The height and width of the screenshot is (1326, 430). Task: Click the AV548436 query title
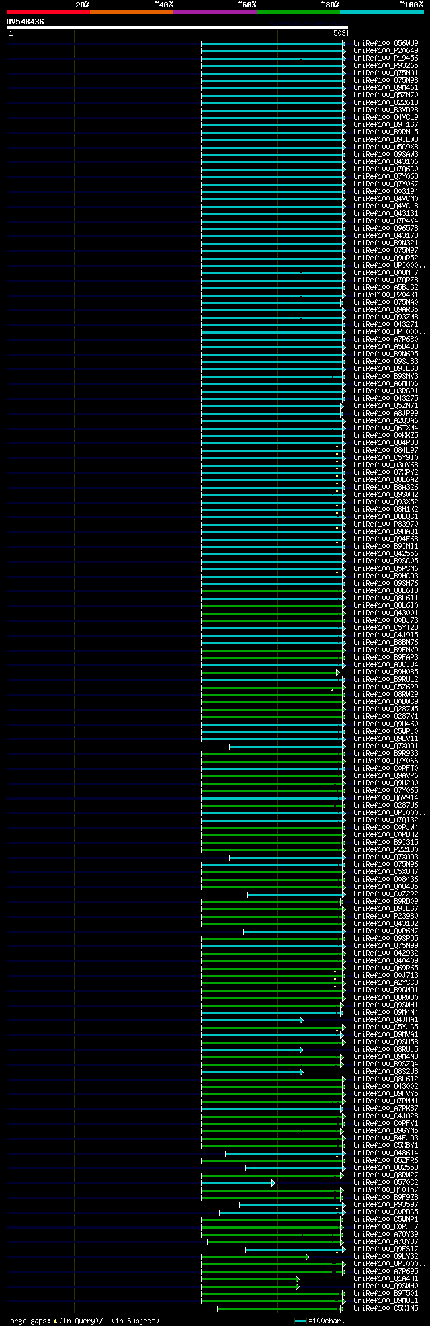(x=26, y=22)
